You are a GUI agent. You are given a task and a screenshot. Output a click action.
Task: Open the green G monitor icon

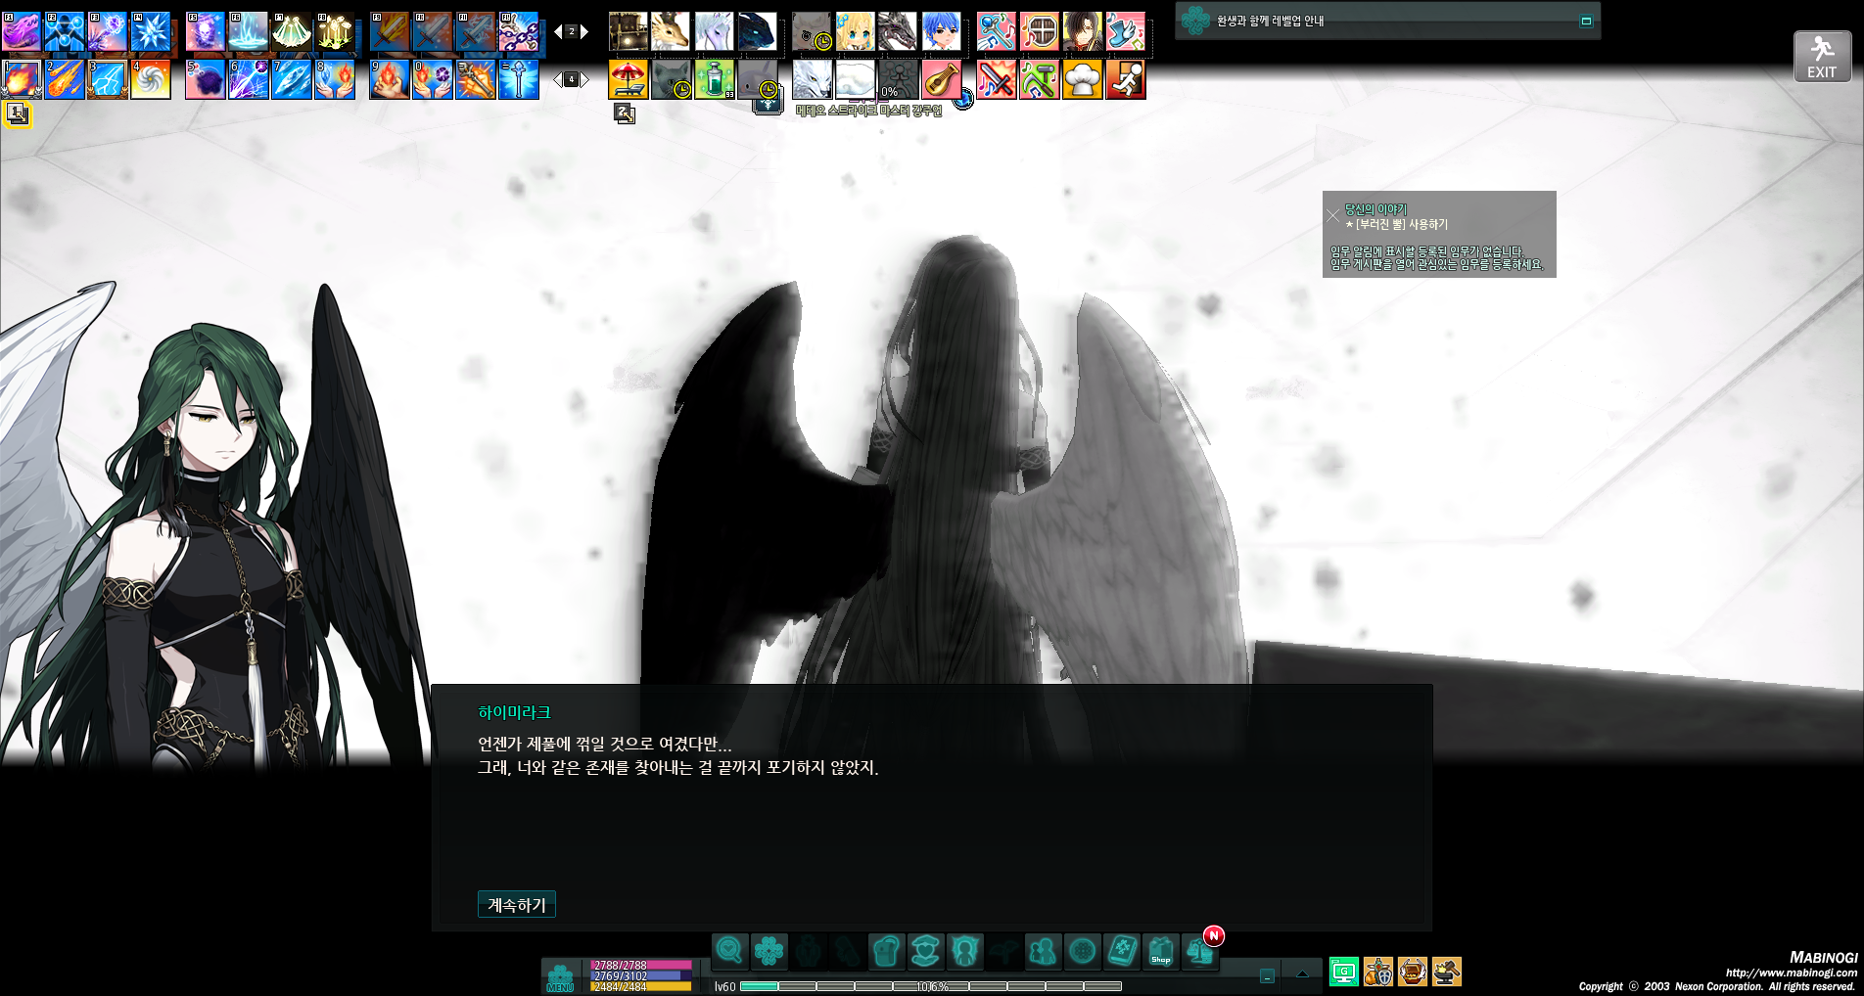(1344, 972)
